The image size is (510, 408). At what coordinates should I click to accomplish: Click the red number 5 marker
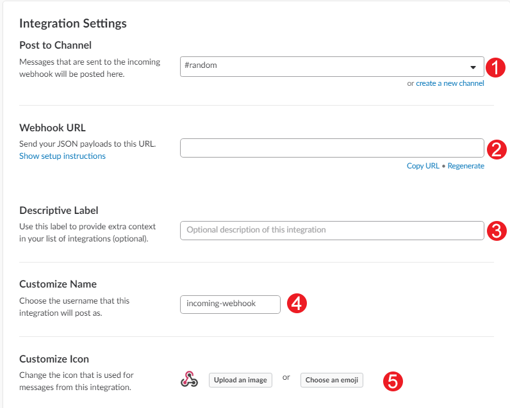coord(393,381)
